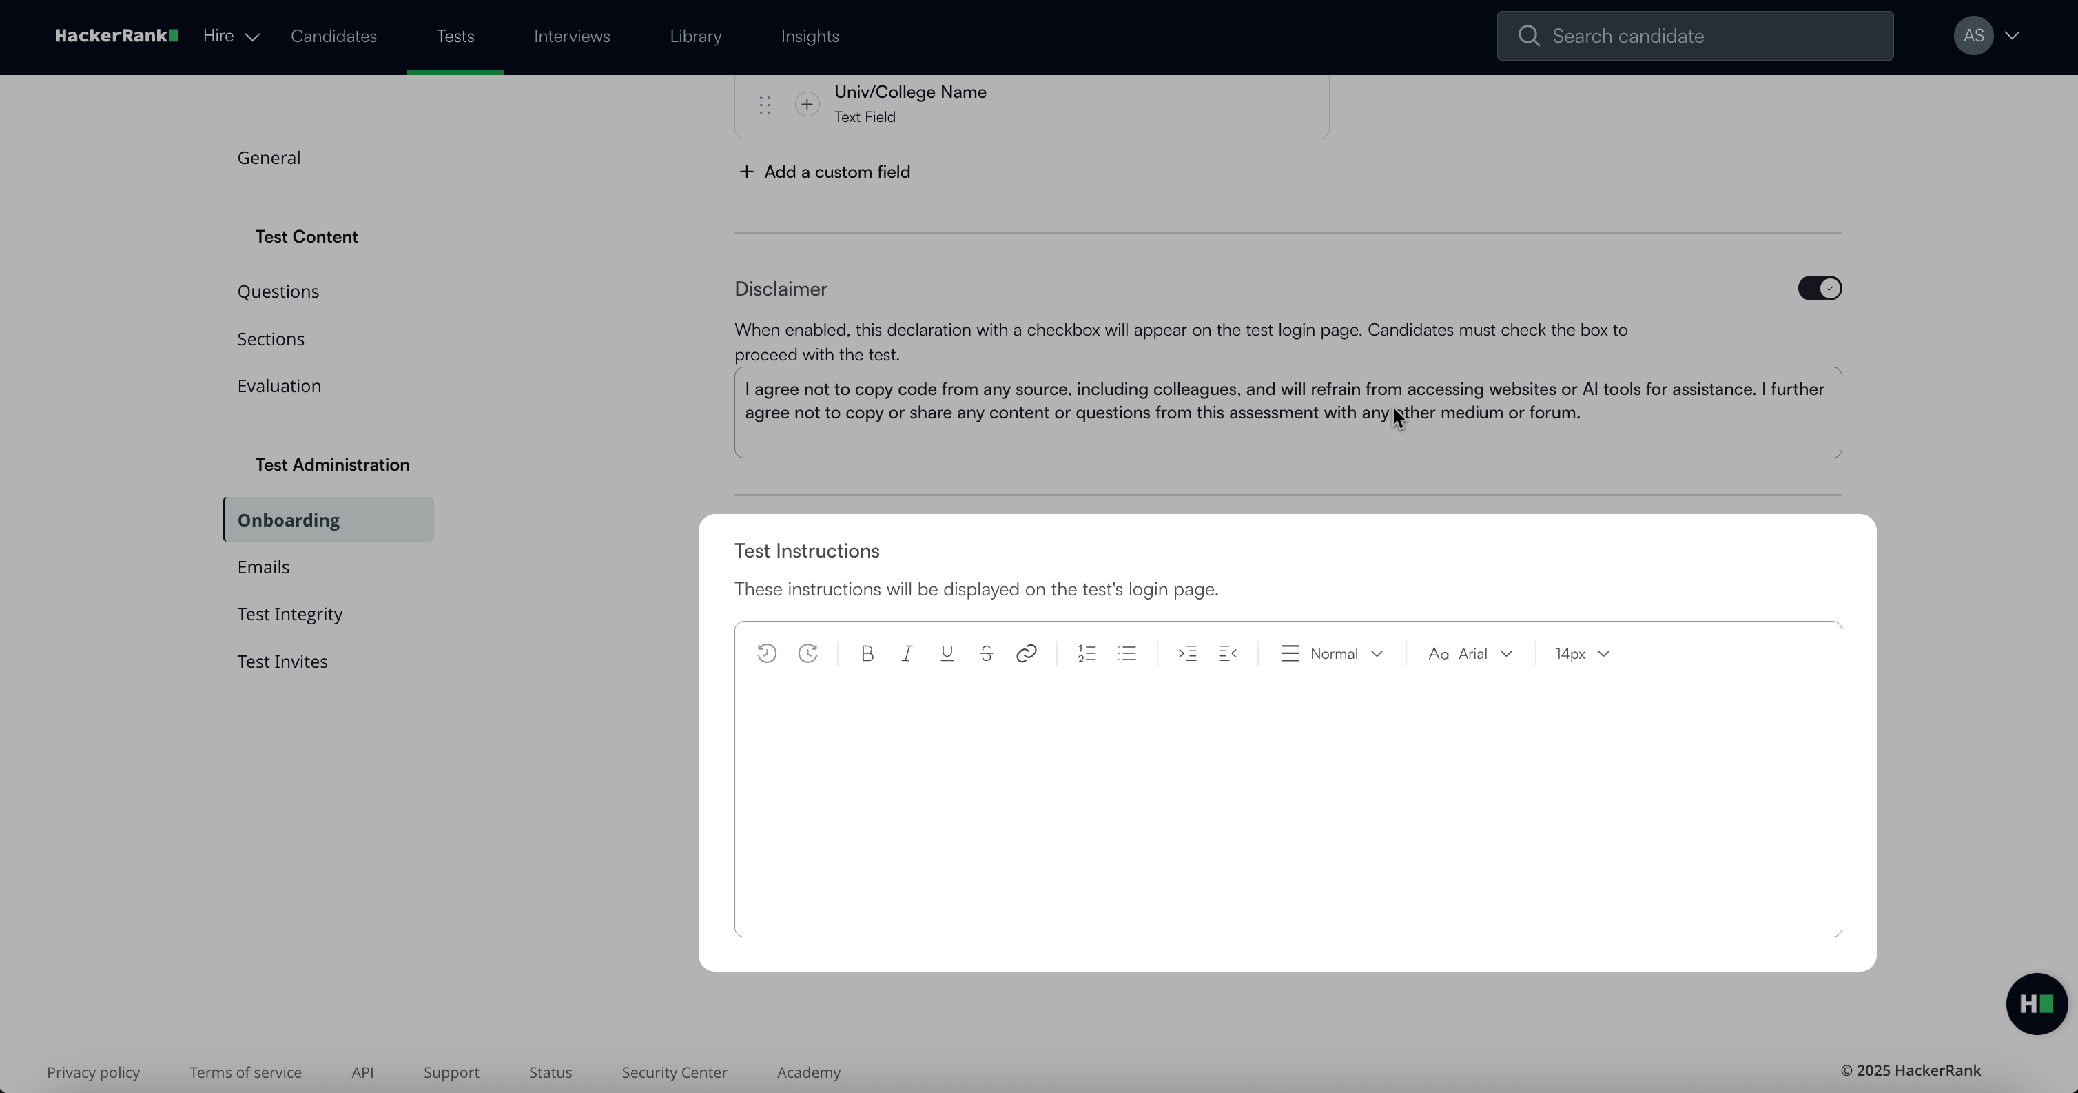Open Test Integrity in the sidebar
The height and width of the screenshot is (1093, 2078).
(x=289, y=614)
